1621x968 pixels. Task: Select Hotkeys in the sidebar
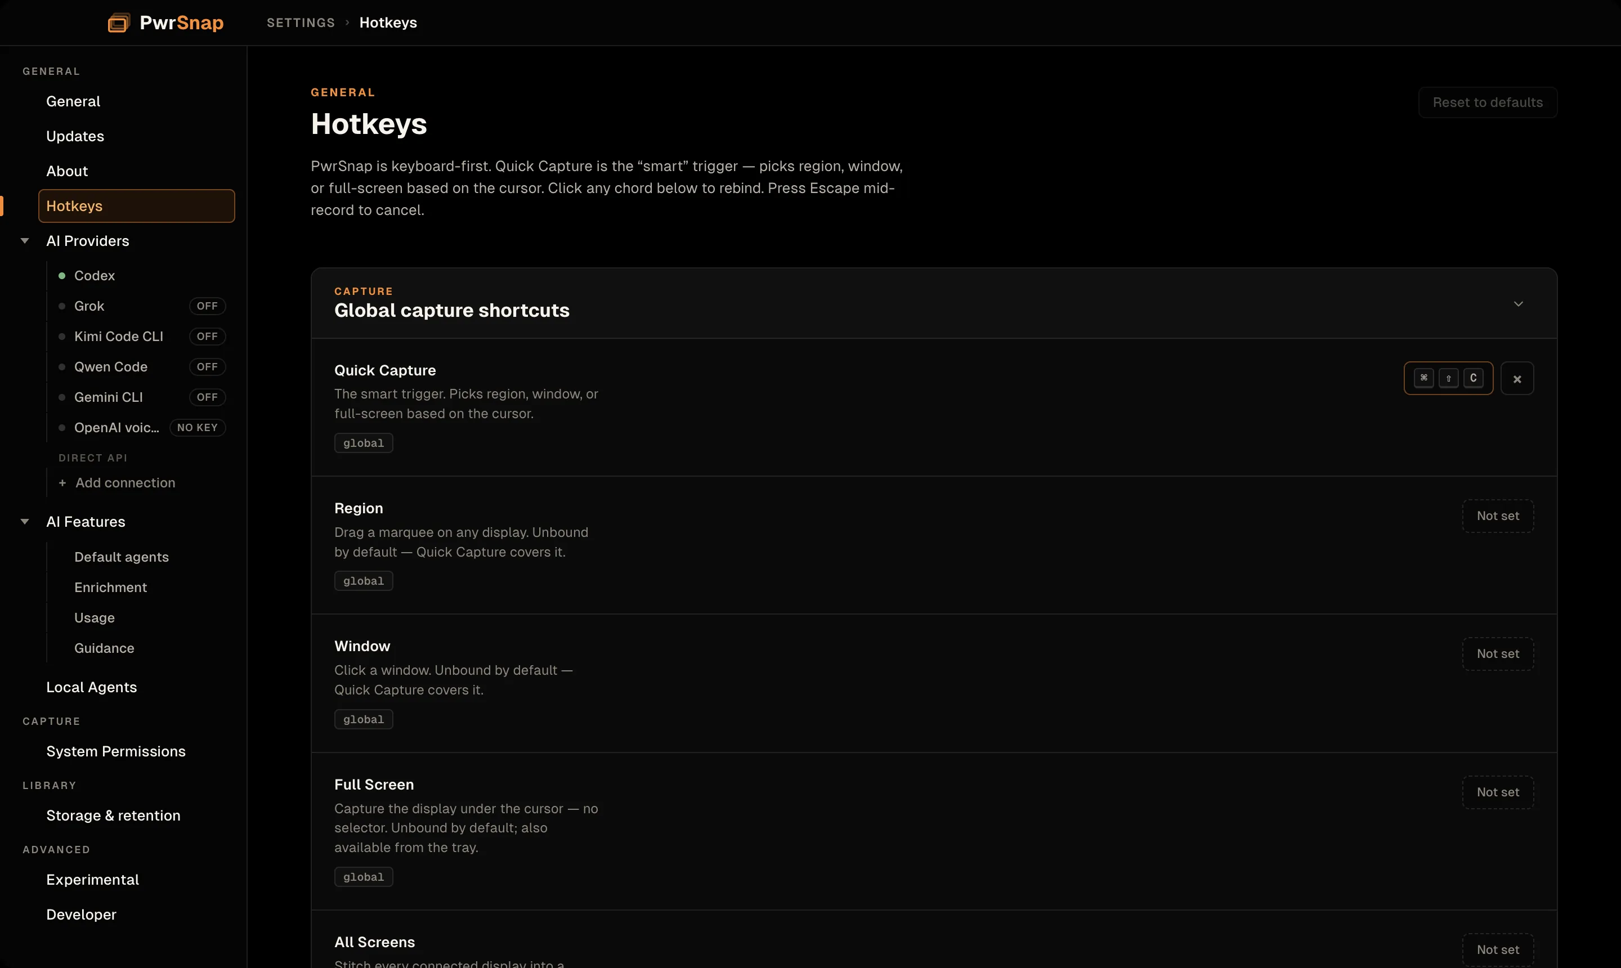click(136, 206)
